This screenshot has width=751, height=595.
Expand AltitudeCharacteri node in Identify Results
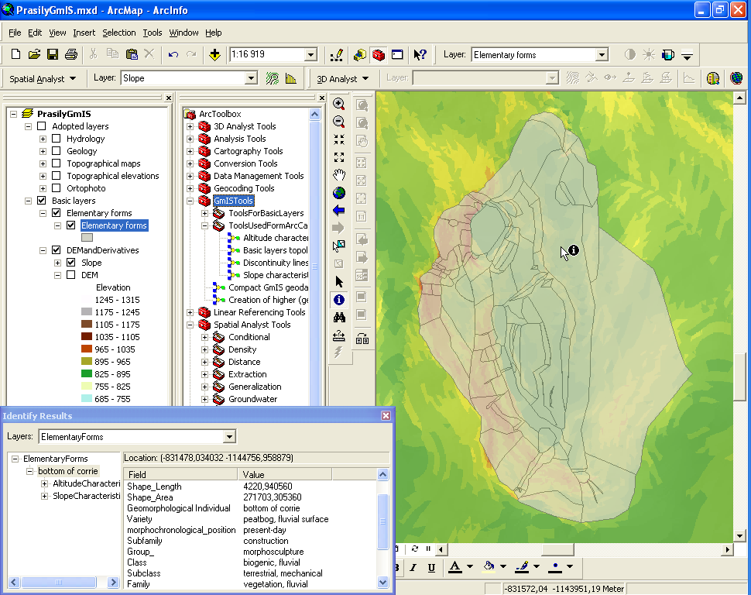pos(45,483)
